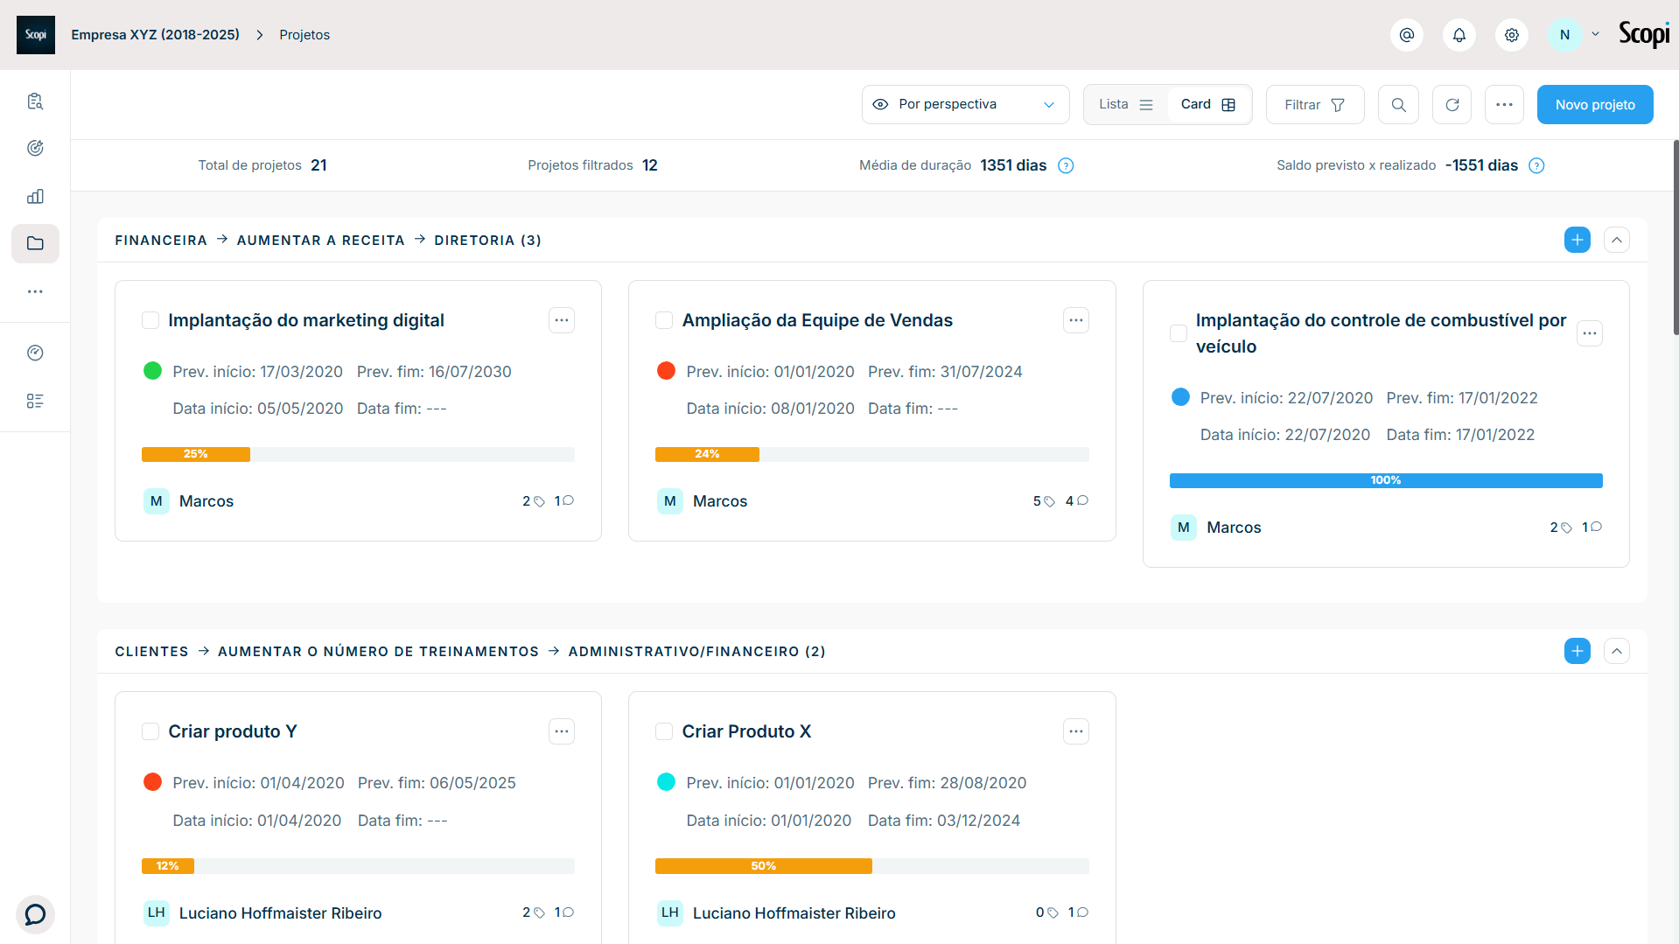Add project to Financeira group with plus icon
Viewport: 1679px width, 944px height.
click(x=1578, y=240)
